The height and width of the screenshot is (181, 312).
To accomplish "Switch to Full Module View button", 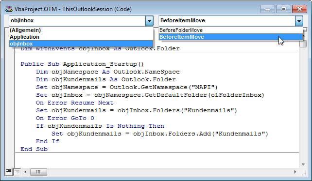I will click(x=17, y=172).
